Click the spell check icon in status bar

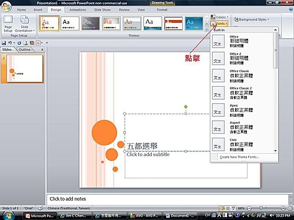pos(41,208)
